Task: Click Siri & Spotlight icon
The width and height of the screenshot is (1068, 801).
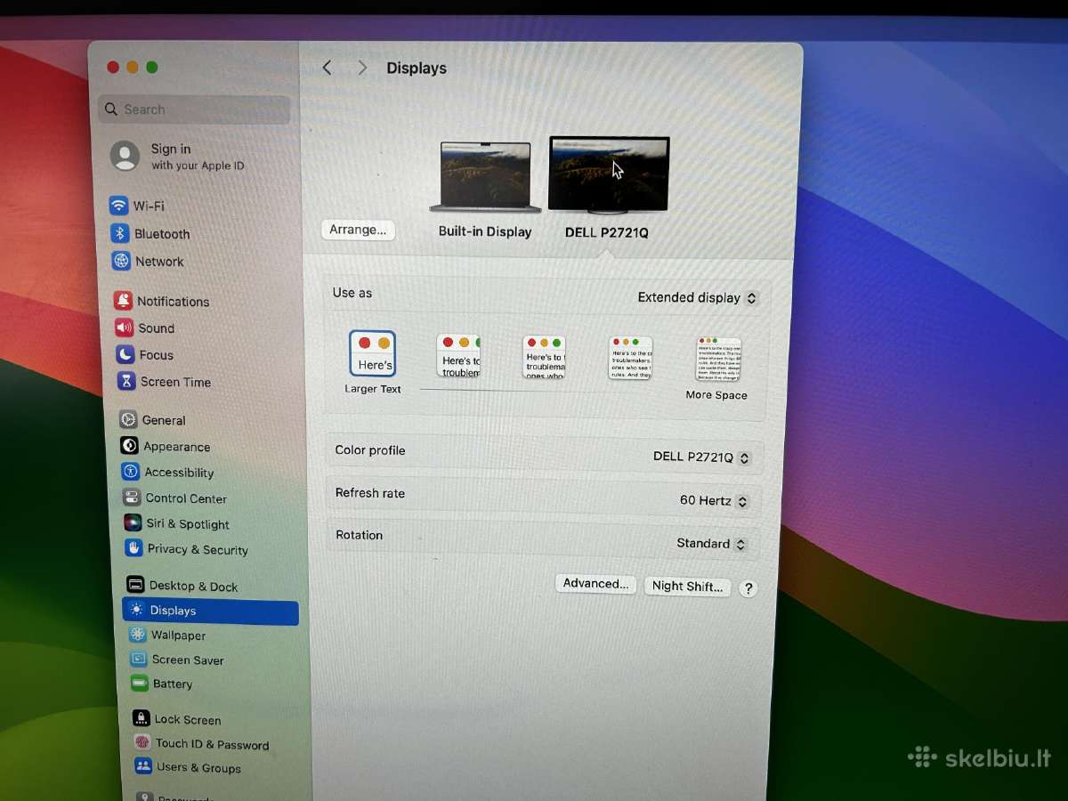Action: (133, 523)
